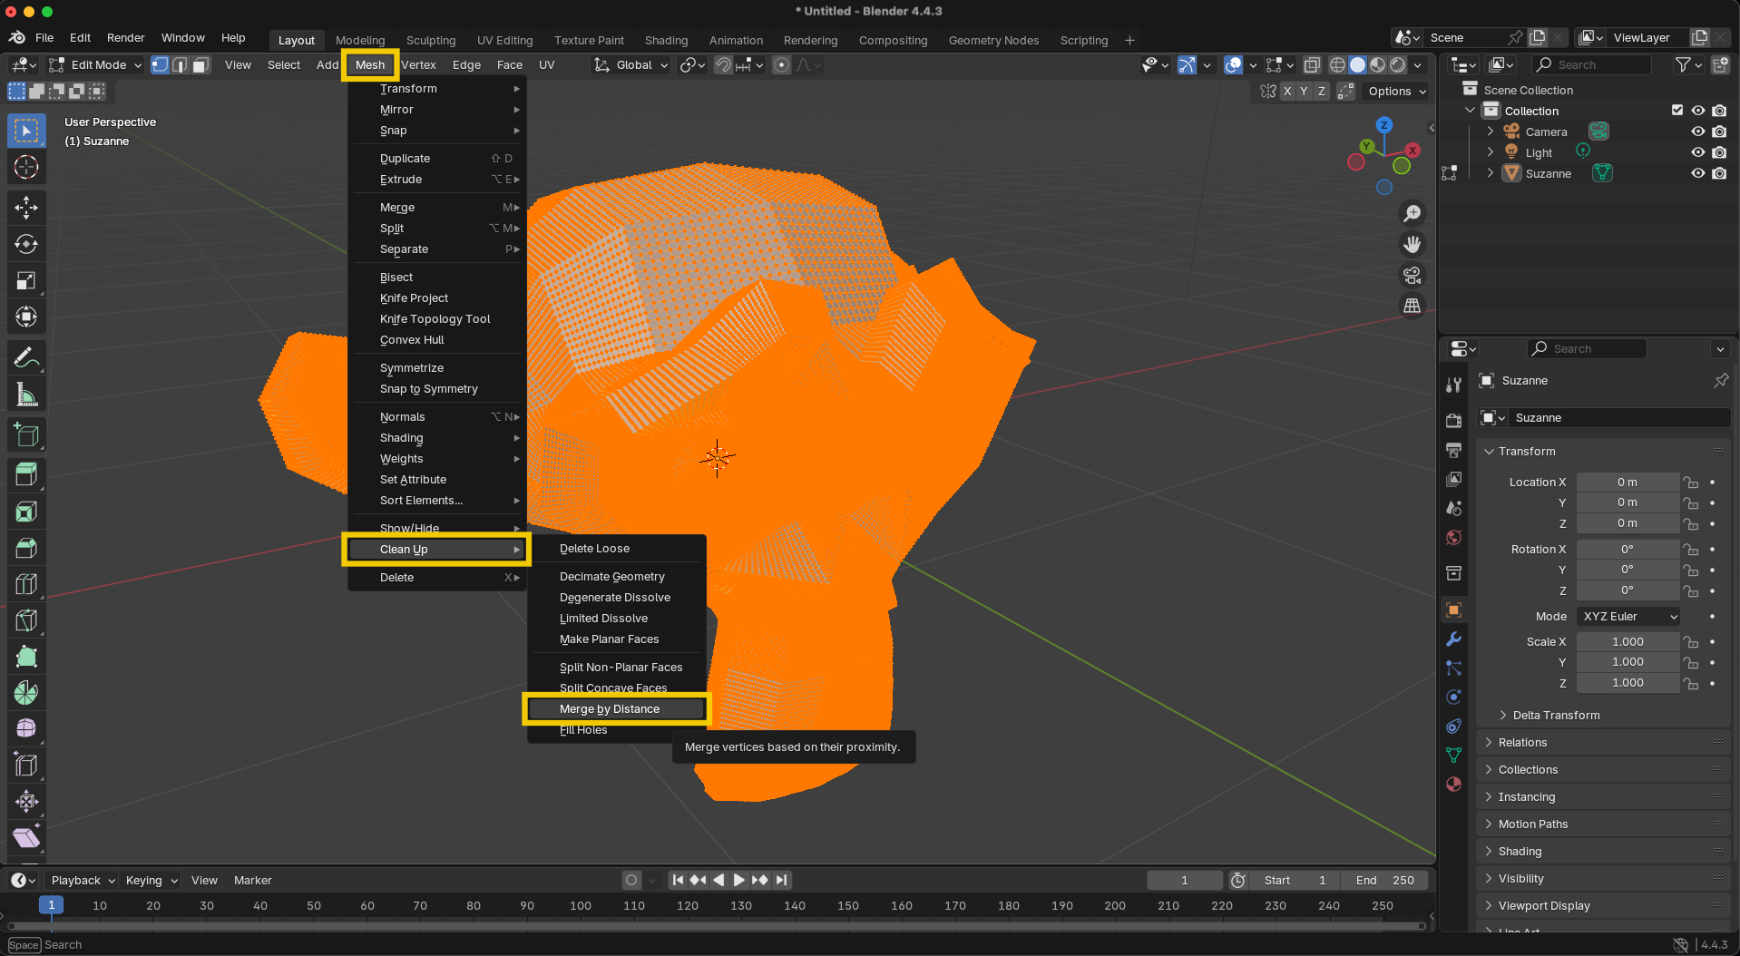This screenshot has width=1740, height=956.
Task: Open Physics properties tab icon
Action: pos(1454,697)
